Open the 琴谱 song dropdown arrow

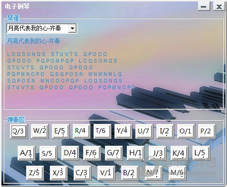[72, 28]
